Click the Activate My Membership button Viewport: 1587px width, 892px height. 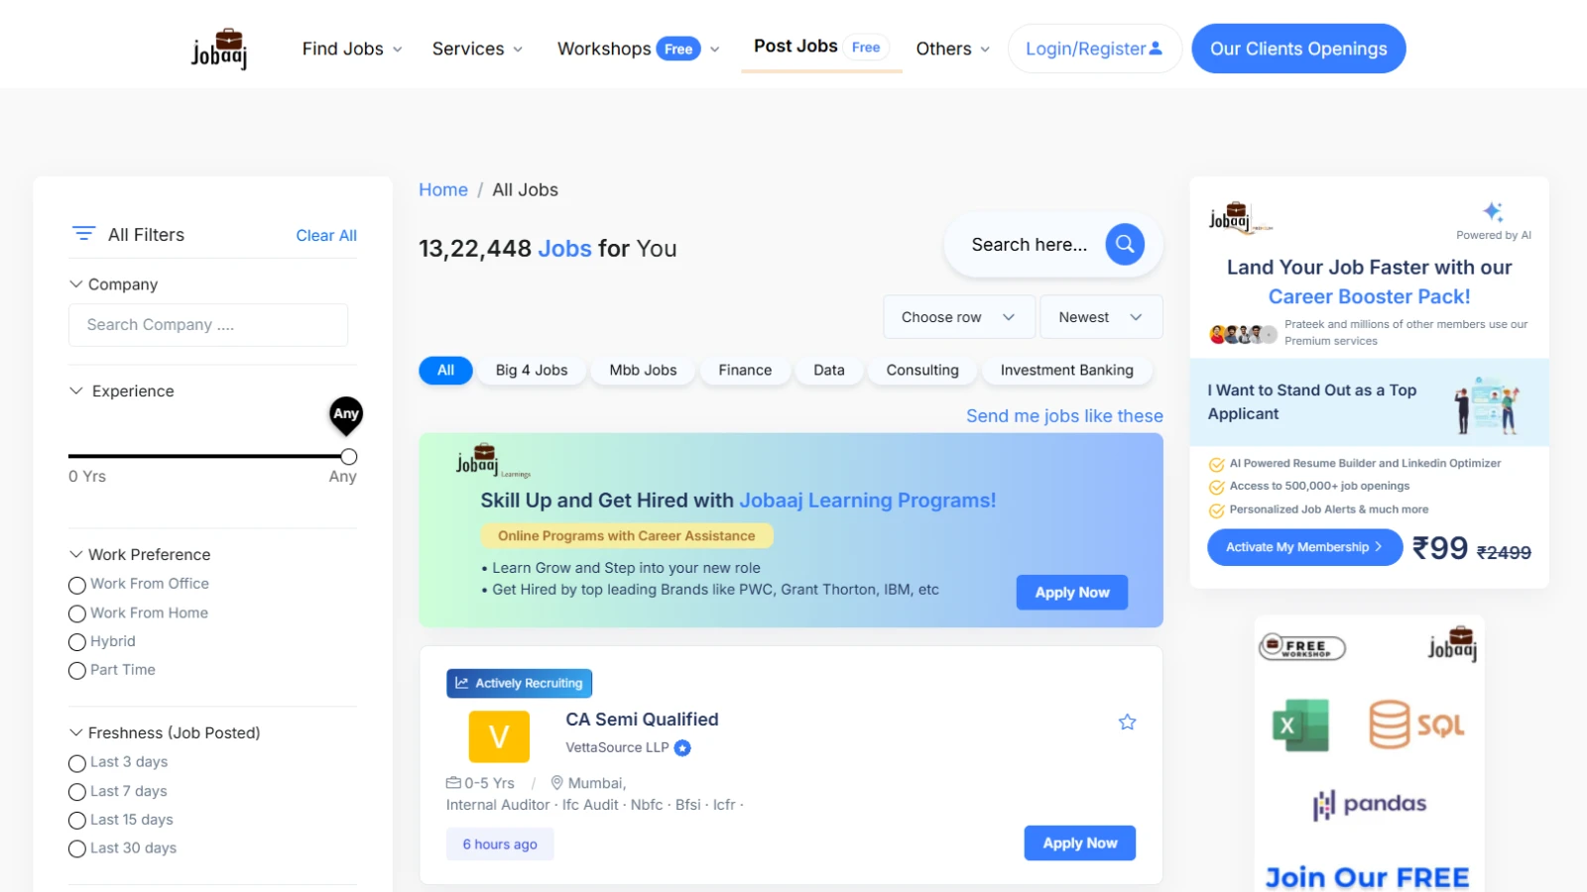(x=1304, y=547)
